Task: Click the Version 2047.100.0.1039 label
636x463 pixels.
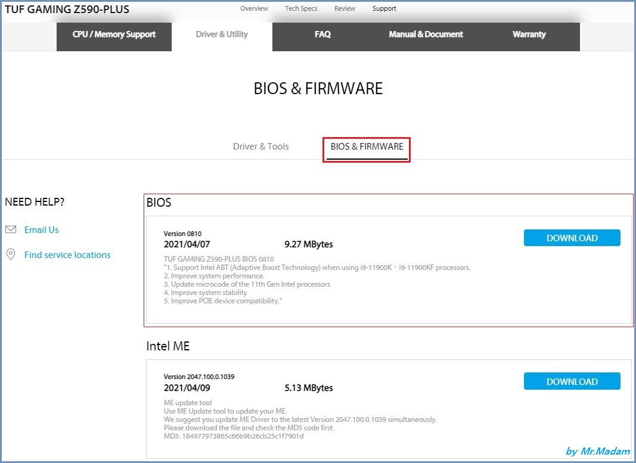Action: click(x=198, y=377)
